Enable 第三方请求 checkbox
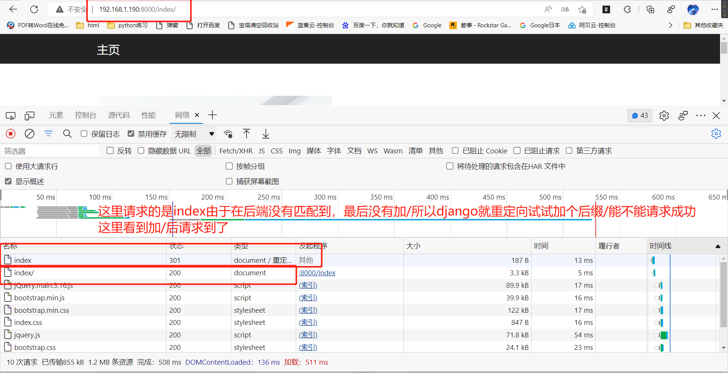728x373 pixels. [569, 150]
